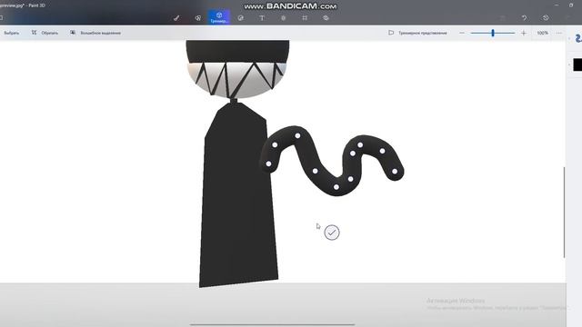This screenshot has width=582, height=327.
Task: Undo the last action
Action: pos(524,18)
